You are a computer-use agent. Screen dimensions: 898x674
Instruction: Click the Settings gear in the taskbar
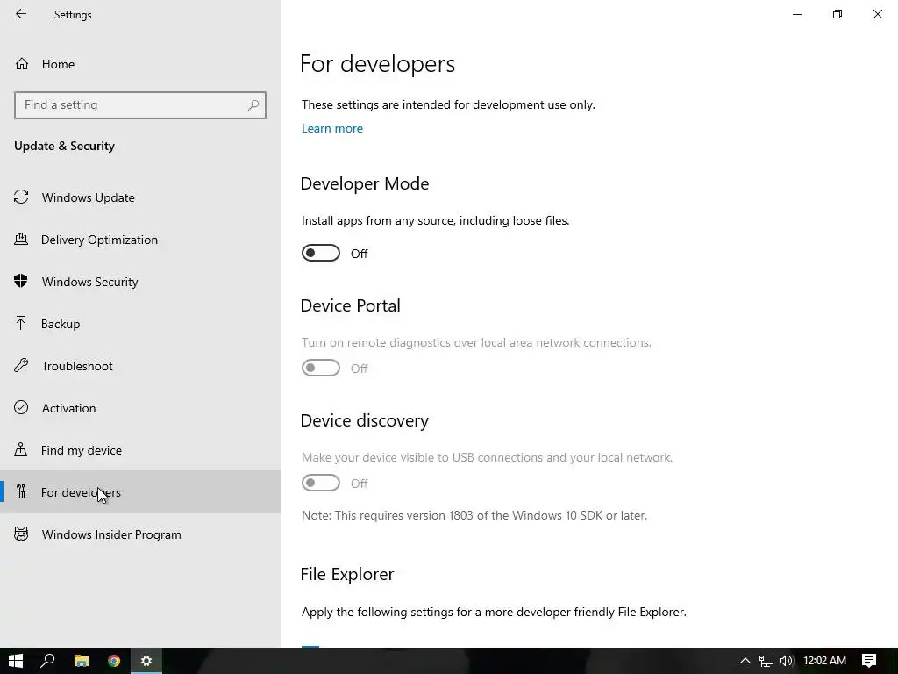146,661
